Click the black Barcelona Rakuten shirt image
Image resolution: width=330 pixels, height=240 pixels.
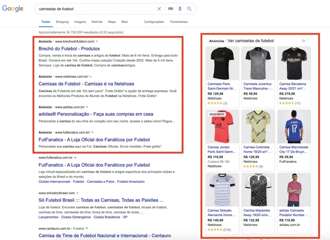(294, 63)
